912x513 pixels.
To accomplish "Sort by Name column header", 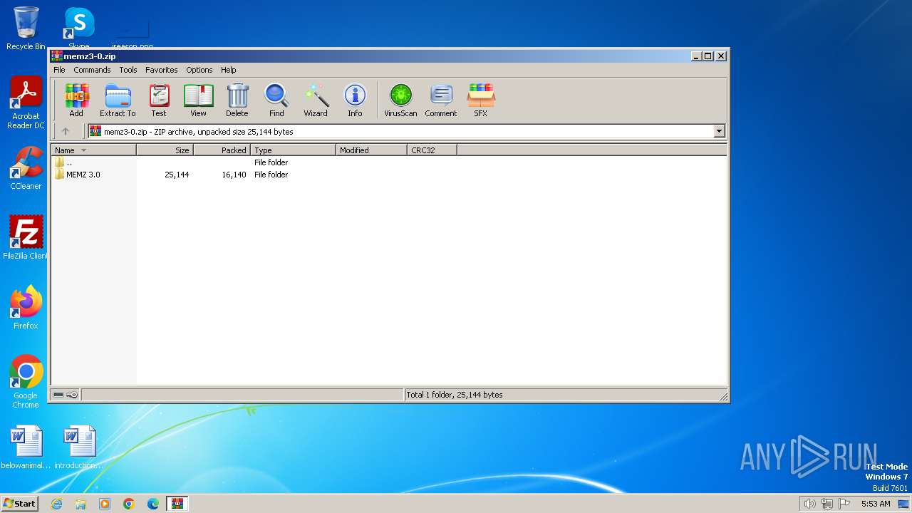I will pos(93,150).
